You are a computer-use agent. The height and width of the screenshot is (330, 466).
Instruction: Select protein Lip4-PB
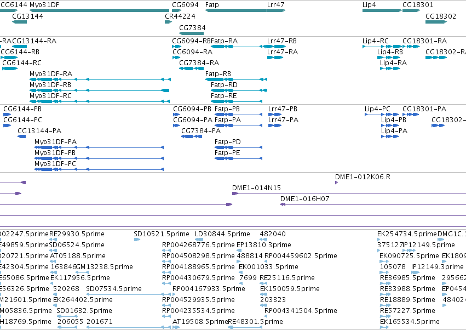[x=390, y=126]
